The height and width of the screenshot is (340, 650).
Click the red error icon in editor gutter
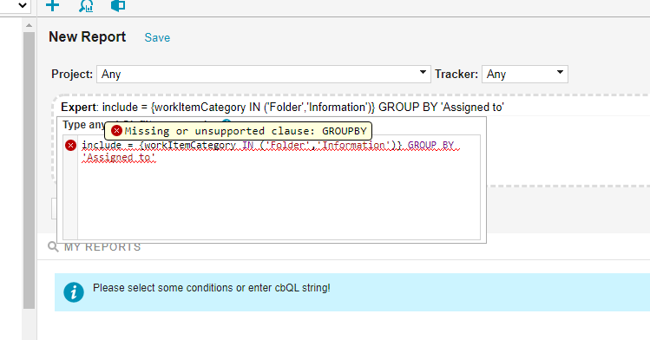[x=70, y=146]
